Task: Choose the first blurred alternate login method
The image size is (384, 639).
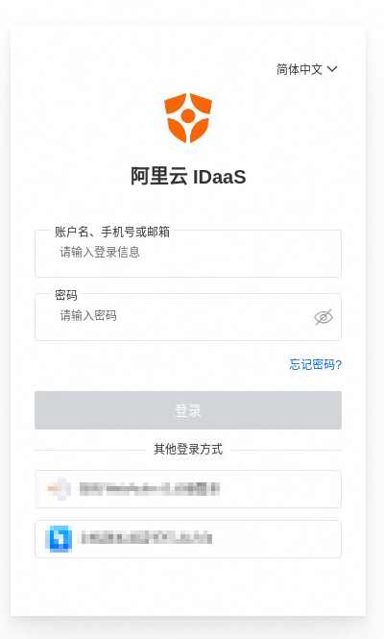Action: point(188,489)
